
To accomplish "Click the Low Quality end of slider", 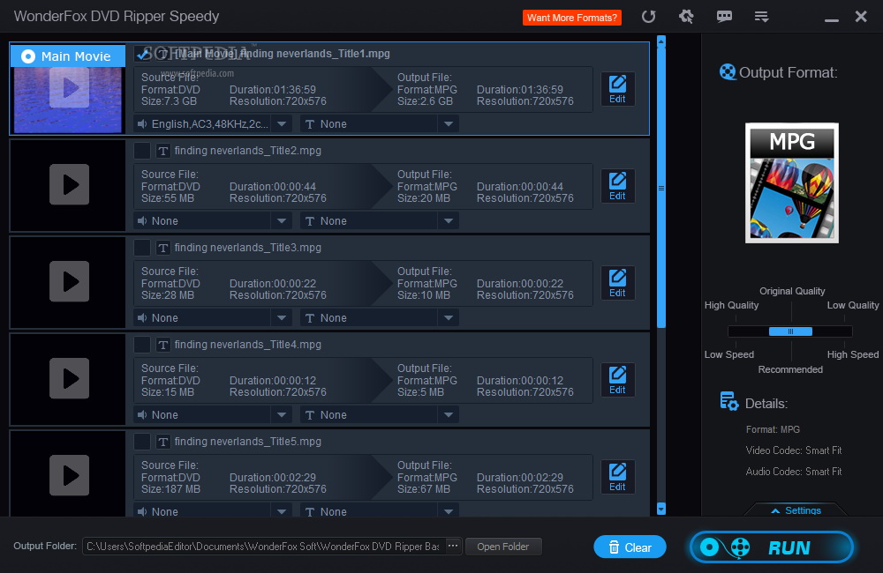I will pyautogui.click(x=853, y=305).
